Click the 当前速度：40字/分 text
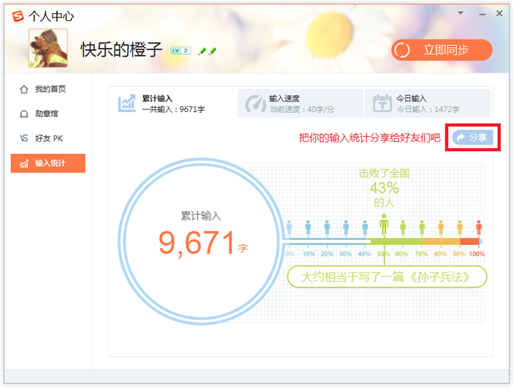The height and width of the screenshot is (388, 514). pyautogui.click(x=302, y=110)
